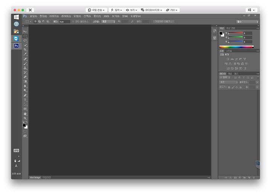Screen dimensions: 271x195
Task: Open the workspace switcher dropdown
Action: pos(247,22)
